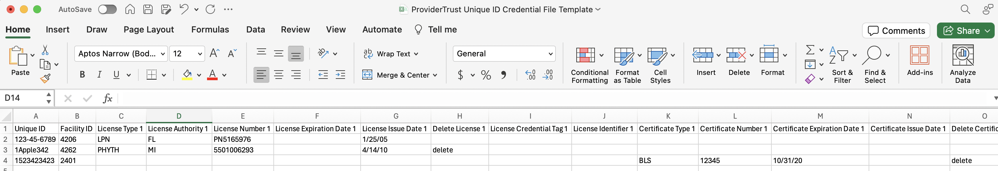
Task: Toggle Italic formatting
Action: [99, 75]
